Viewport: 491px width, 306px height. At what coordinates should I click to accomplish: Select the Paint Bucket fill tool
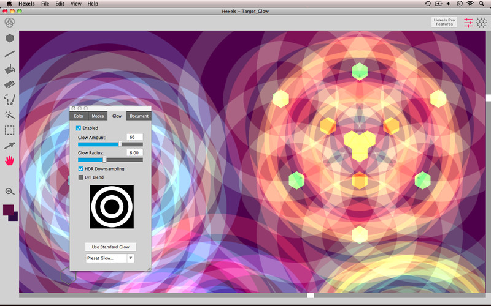(10, 69)
